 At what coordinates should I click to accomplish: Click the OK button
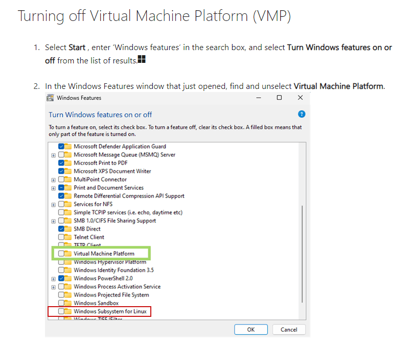pyautogui.click(x=250, y=329)
